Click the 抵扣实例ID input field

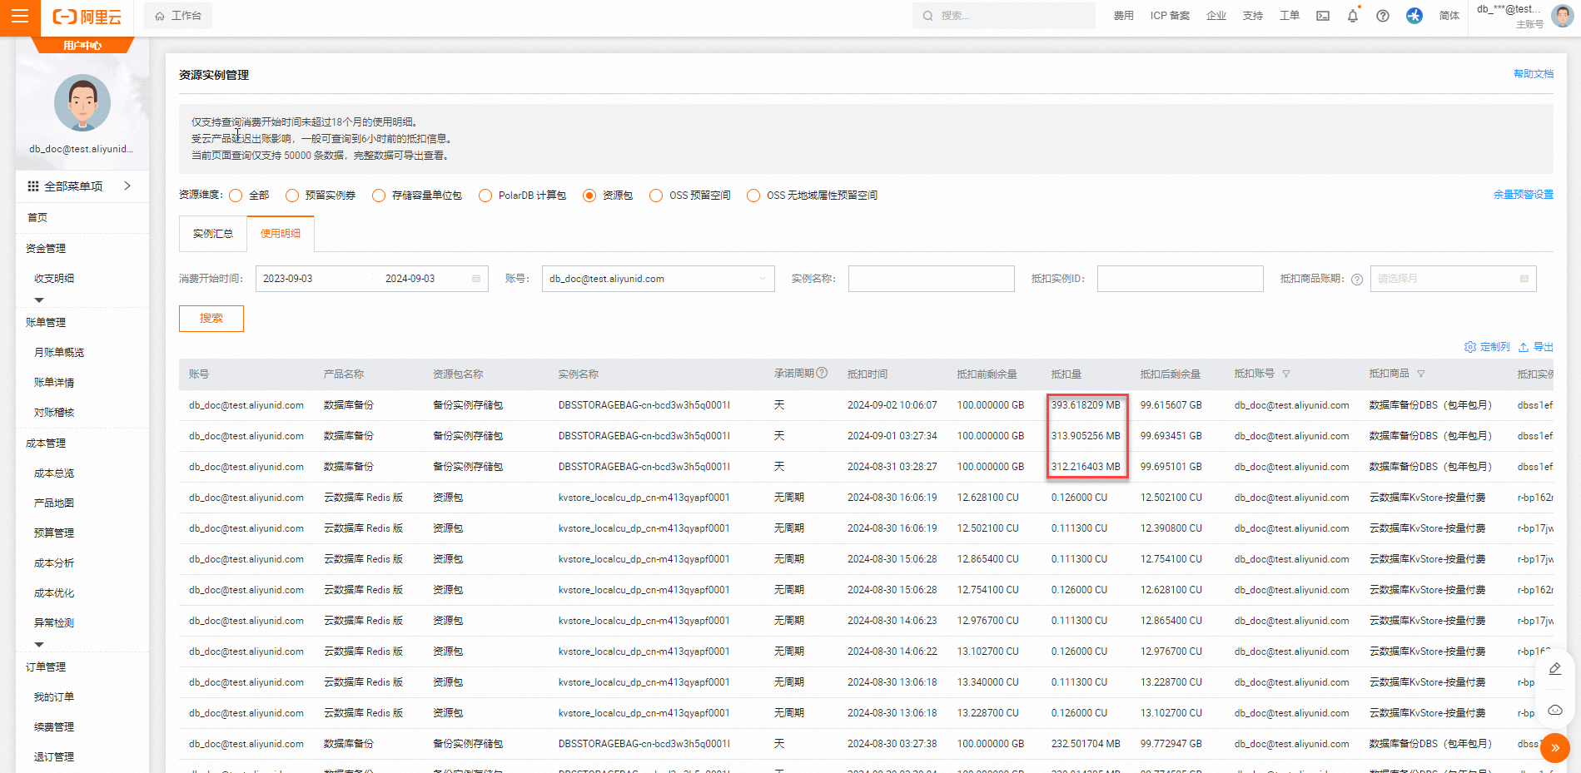(x=1181, y=279)
